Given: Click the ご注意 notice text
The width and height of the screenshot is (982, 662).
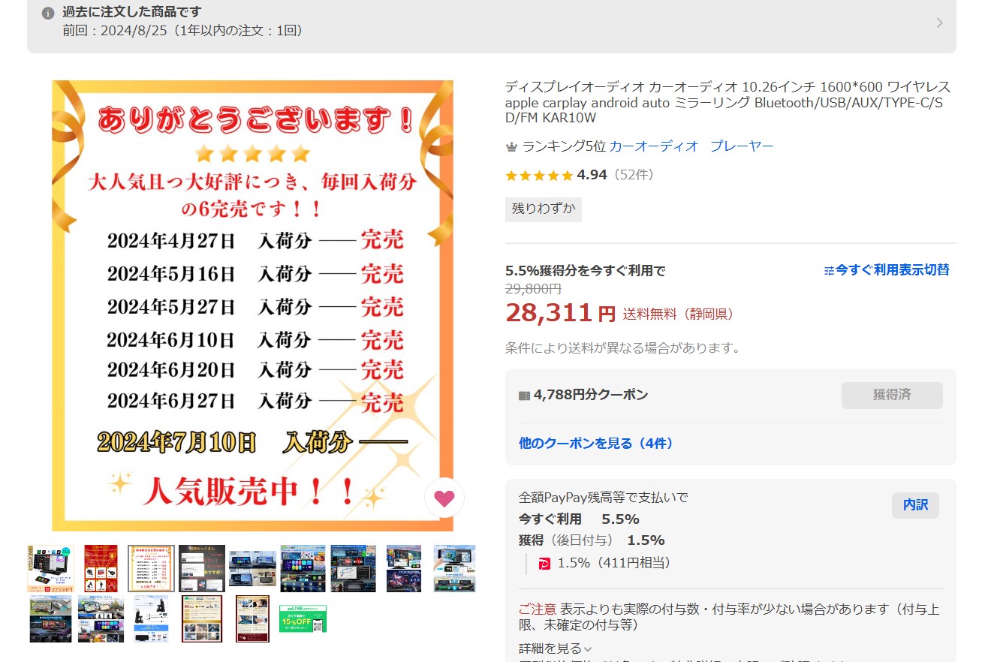Looking at the screenshot, I should tap(538, 609).
